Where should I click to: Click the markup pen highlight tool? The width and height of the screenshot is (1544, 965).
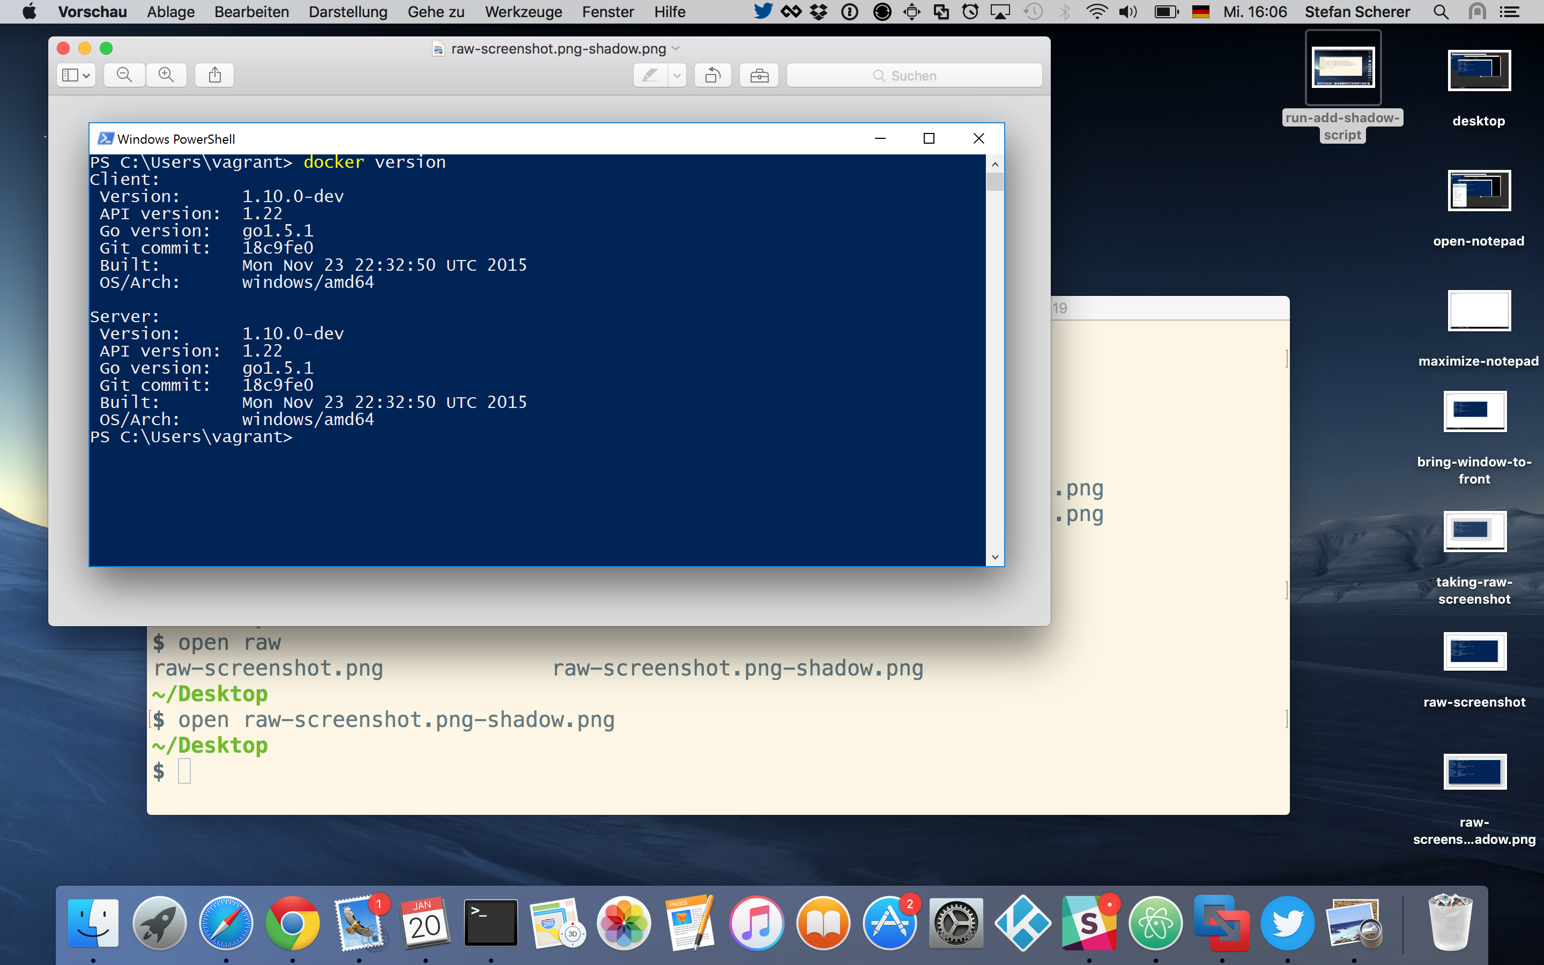650,75
